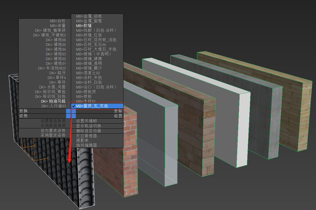
Task: Click 删除选定动画 command
Action: 88,131
